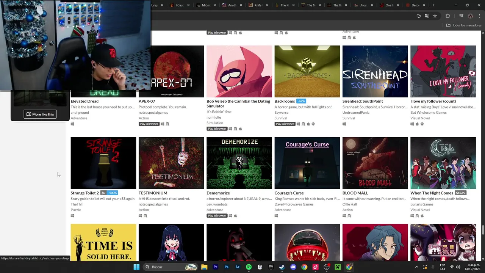Close the 'Desc' browser tab
Viewport: 485px width, 273px height.
[424, 5]
